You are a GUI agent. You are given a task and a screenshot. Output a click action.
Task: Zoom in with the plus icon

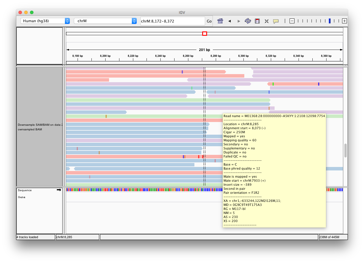[344, 21]
